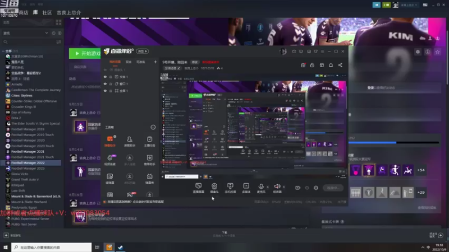449x252 pixels.
Task: Open the 游戏 dropdown in Steam sidebar
Action: pos(25,33)
